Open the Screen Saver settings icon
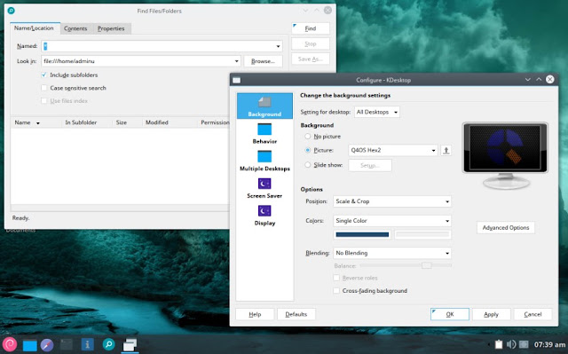This screenshot has height=354, width=568. (264, 184)
